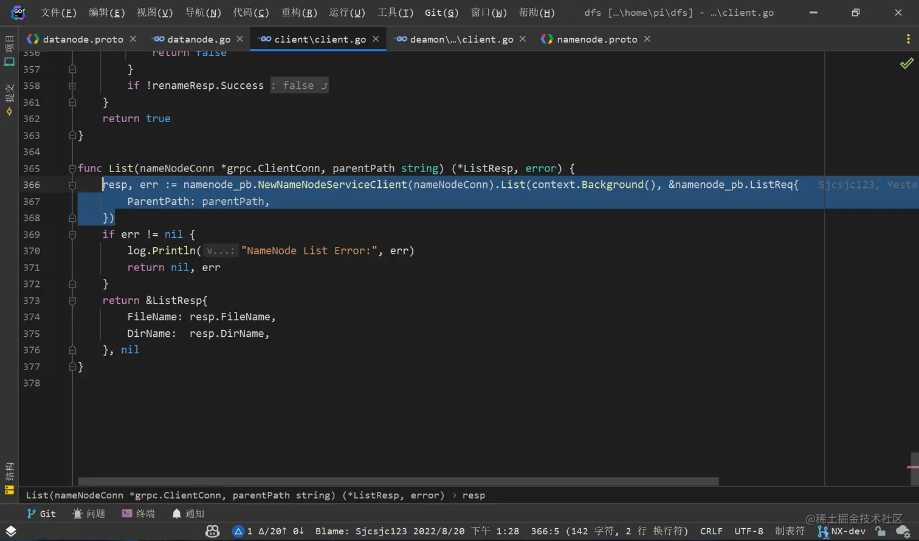The height and width of the screenshot is (541, 919).
Task: Click 'ParentPath: parentPath,' on line 367
Action: [x=198, y=201]
